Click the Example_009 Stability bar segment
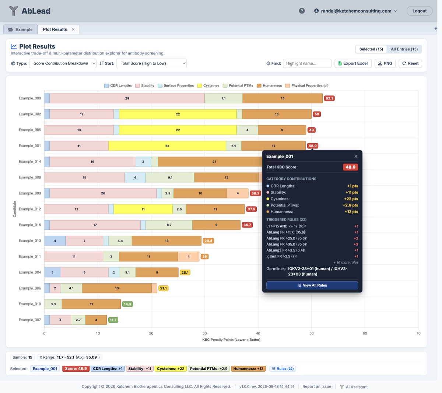This screenshot has width=442, height=393. coord(127,98)
